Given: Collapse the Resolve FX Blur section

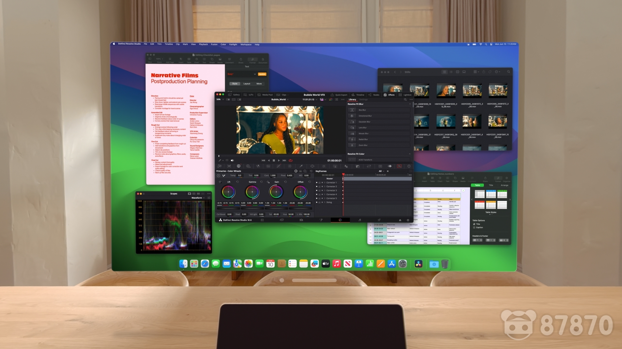Looking at the screenshot, I should 410,104.
